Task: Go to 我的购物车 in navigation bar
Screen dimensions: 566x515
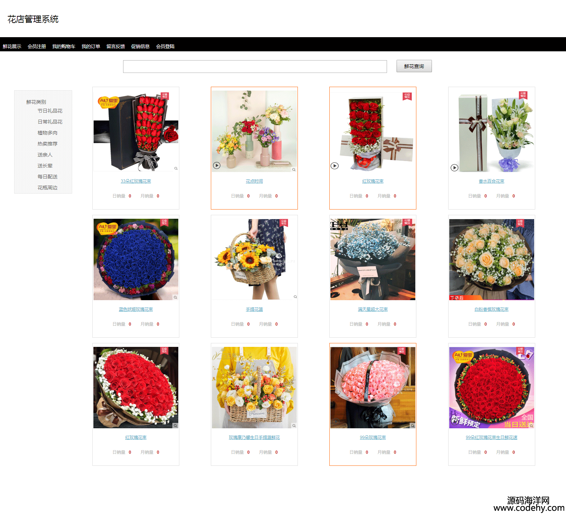Action: pos(64,46)
